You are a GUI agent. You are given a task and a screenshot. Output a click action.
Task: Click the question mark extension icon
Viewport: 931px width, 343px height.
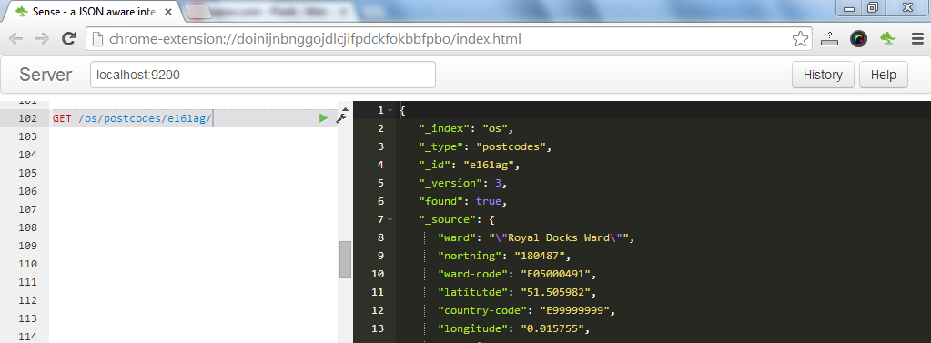829,39
